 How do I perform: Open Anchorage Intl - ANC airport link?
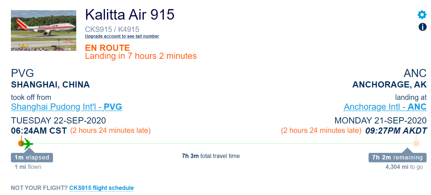[385, 107]
